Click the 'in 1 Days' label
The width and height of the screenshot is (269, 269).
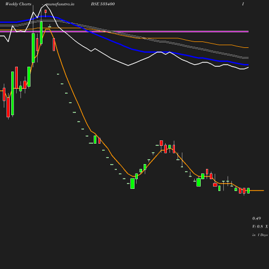(x=260, y=235)
